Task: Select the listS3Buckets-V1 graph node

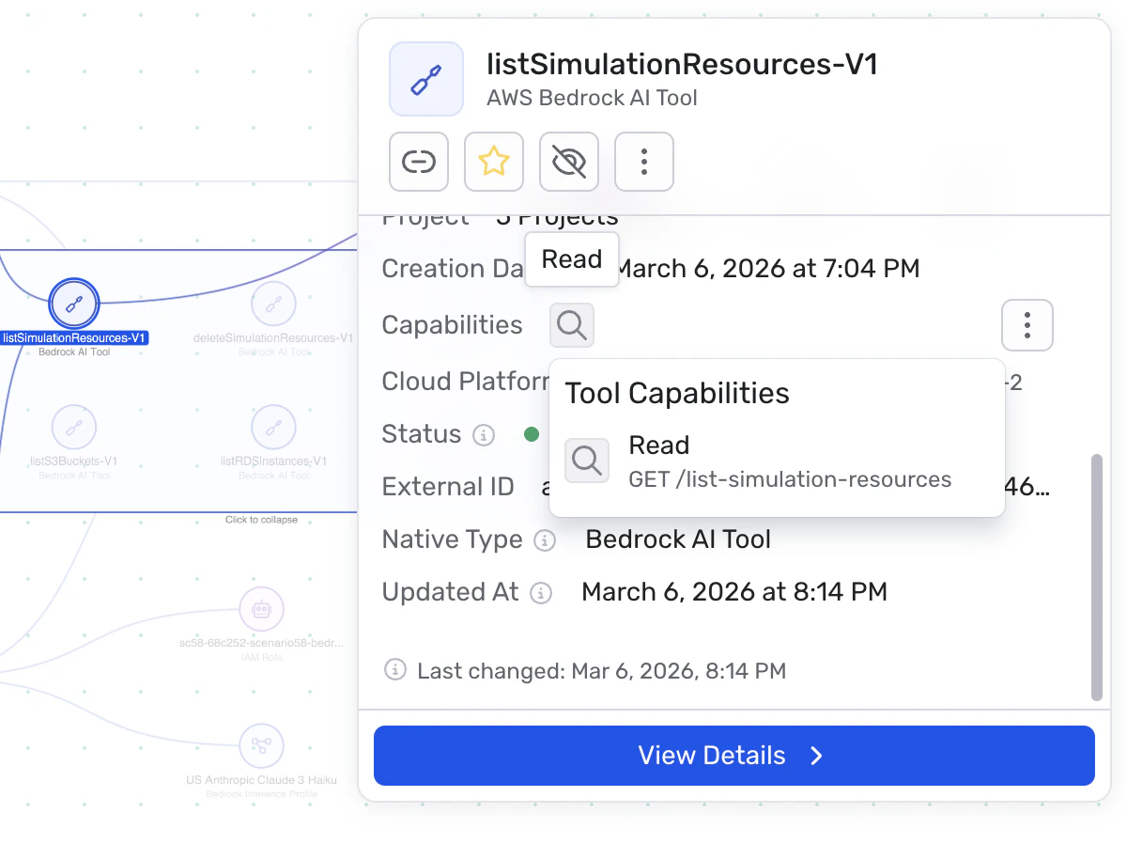Action: tap(74, 428)
